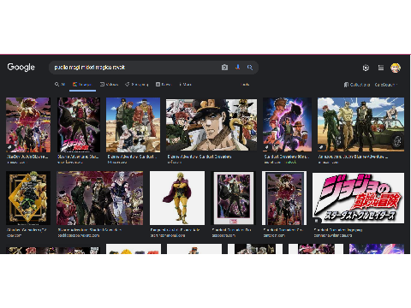Open the black-framed group poster thumbnail
The image size is (411, 308).
click(x=284, y=198)
